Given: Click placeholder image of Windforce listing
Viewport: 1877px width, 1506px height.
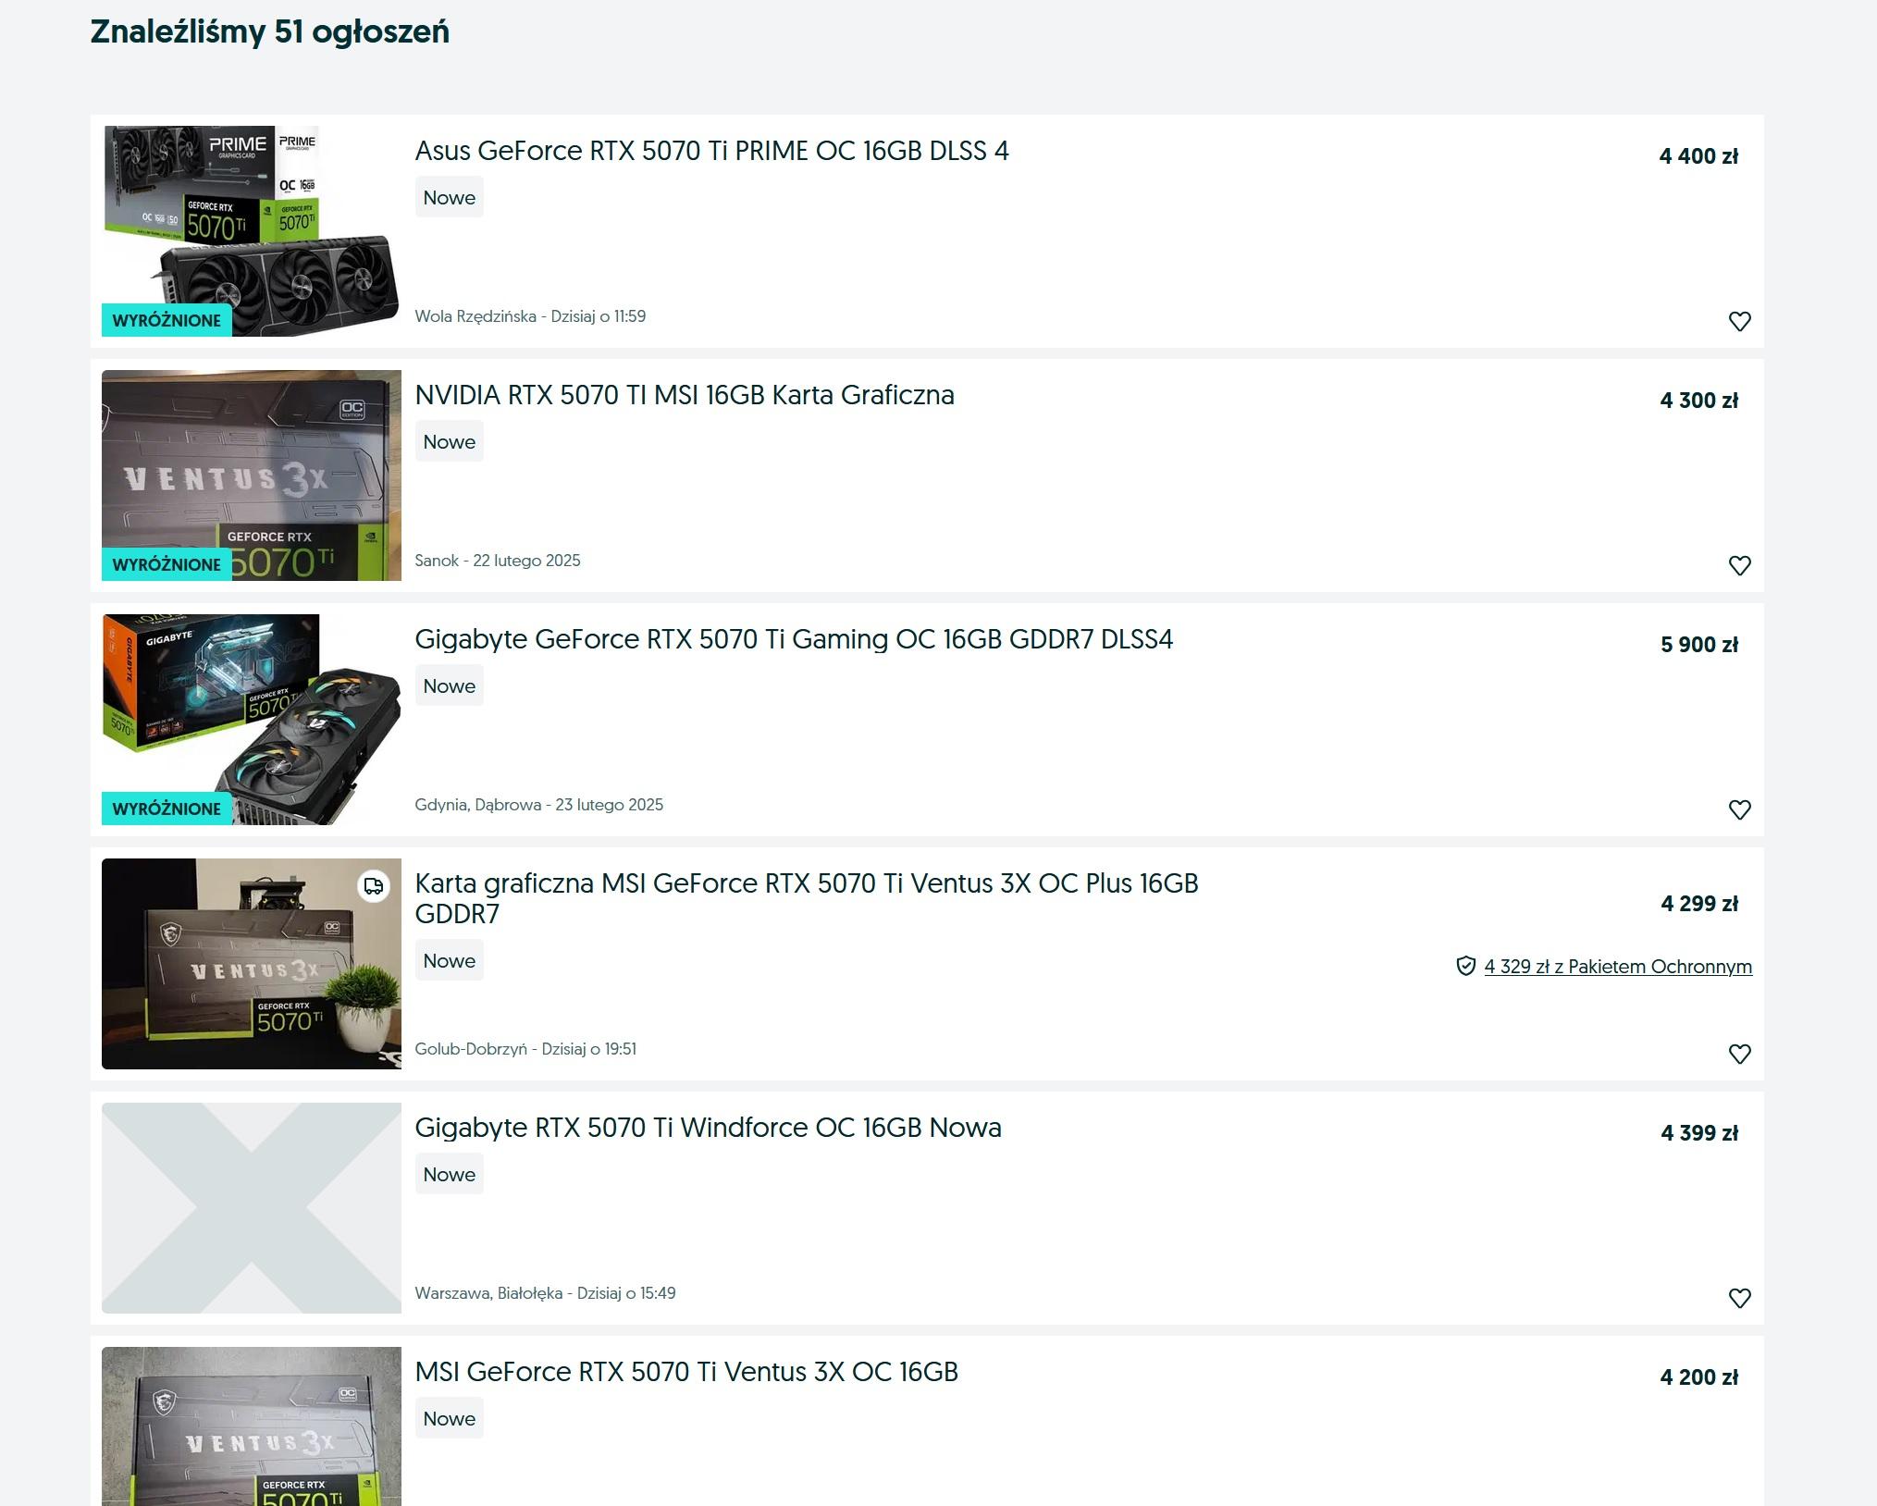Looking at the screenshot, I should [x=251, y=1207].
